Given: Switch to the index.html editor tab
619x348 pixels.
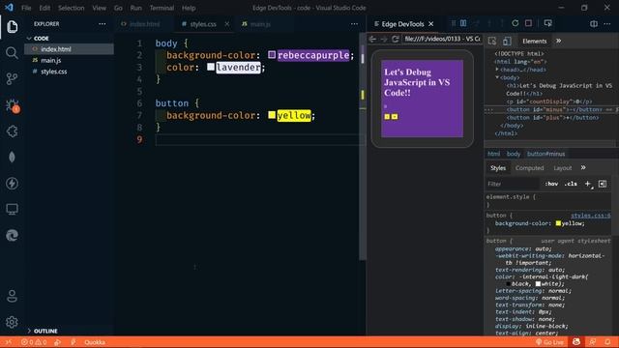Looking at the screenshot, I should (144, 24).
